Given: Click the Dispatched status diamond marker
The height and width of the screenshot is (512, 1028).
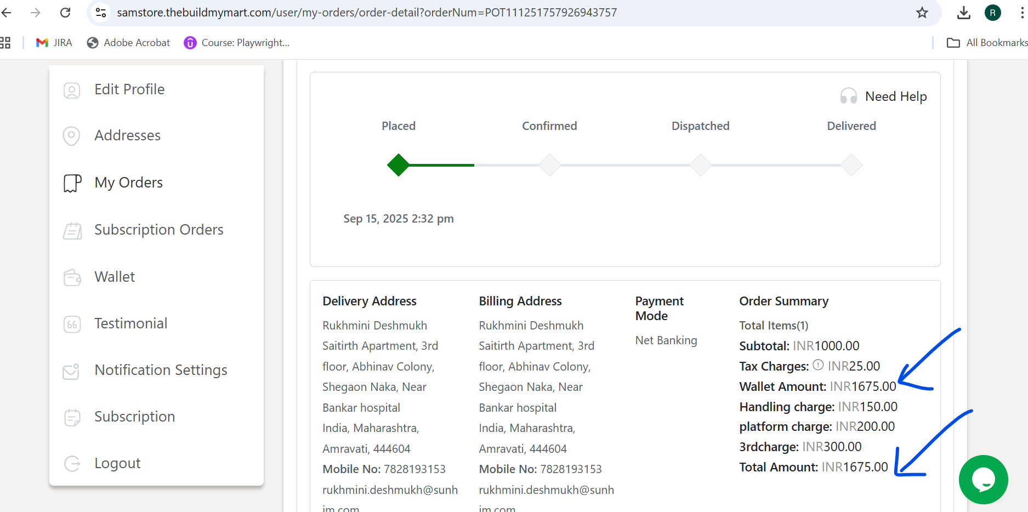Looking at the screenshot, I should click(701, 165).
